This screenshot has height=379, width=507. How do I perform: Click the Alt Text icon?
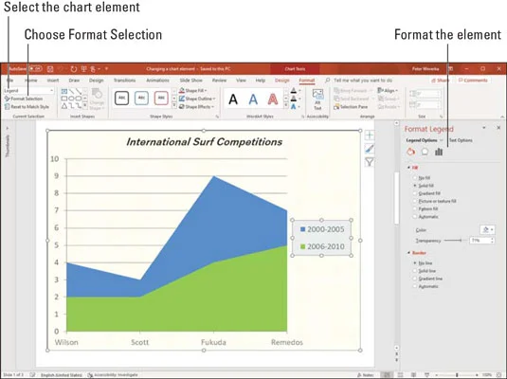(317, 99)
